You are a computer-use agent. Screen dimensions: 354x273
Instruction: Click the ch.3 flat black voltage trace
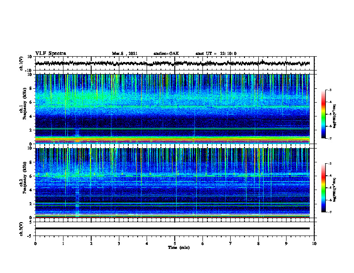coord(173,228)
